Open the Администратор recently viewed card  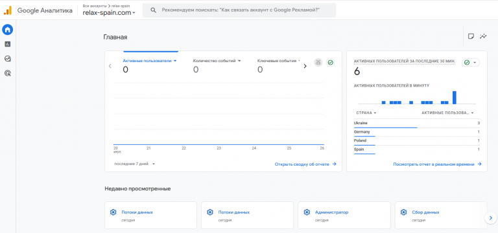344,215
